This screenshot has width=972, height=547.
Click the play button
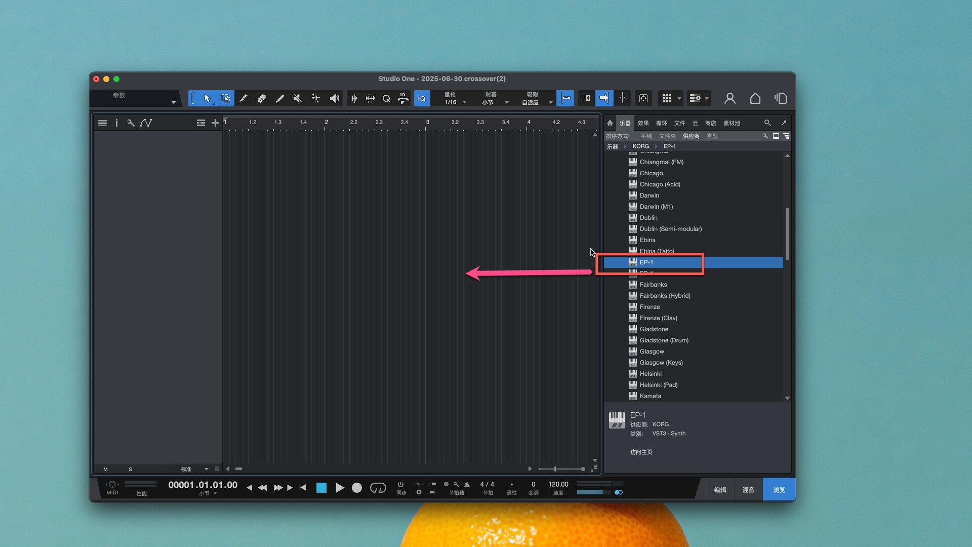(x=340, y=488)
